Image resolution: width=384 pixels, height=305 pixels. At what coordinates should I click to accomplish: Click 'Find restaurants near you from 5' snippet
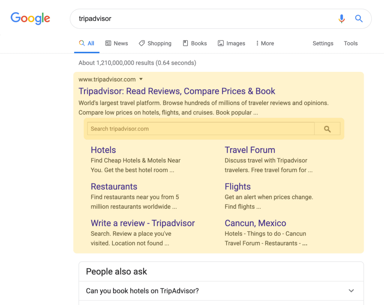click(x=135, y=197)
